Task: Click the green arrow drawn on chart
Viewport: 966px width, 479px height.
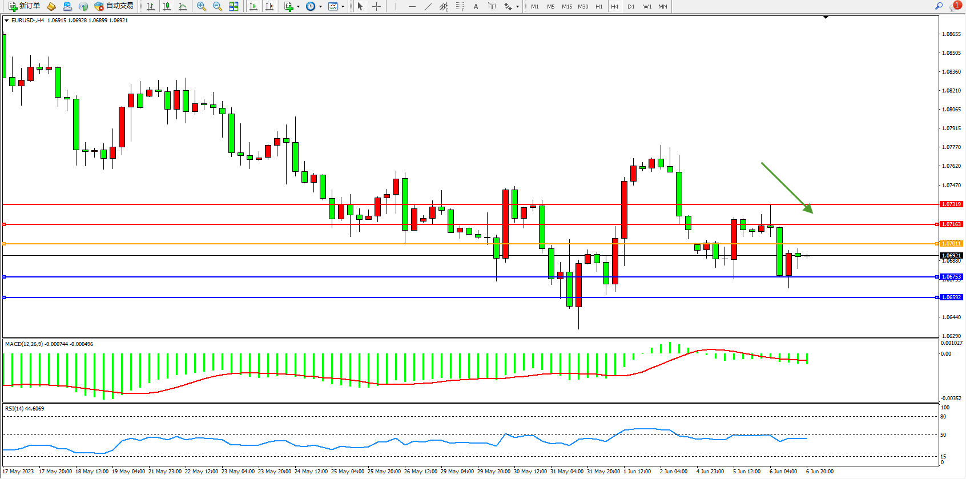Action: click(x=787, y=188)
